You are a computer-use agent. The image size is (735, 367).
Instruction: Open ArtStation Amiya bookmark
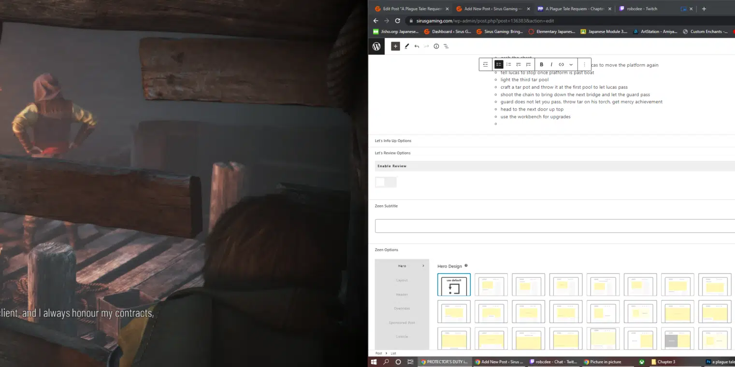tap(656, 32)
